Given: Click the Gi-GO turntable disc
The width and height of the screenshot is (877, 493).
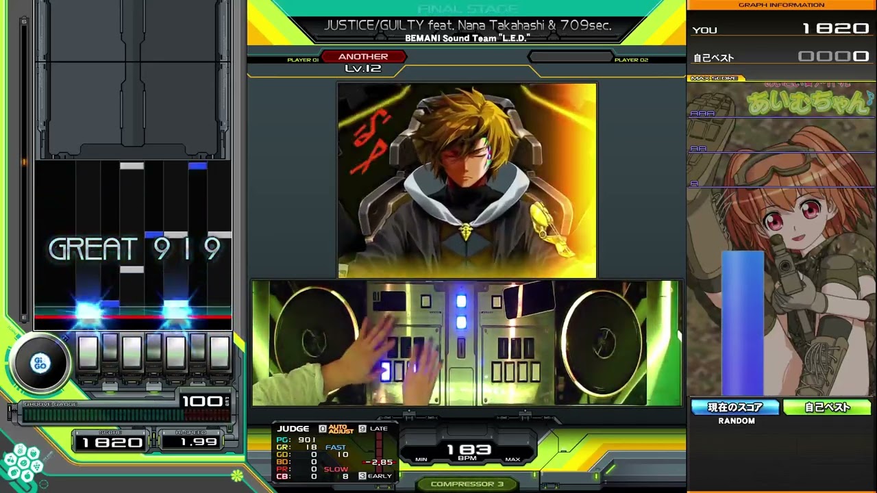Looking at the screenshot, I should pyautogui.click(x=40, y=364).
